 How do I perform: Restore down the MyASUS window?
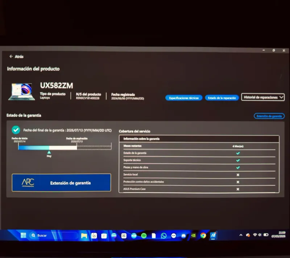click(x=274, y=50)
